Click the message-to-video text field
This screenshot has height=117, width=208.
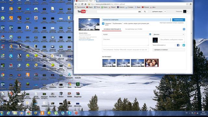[172, 40]
